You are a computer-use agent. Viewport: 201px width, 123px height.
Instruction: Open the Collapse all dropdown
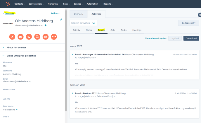click(188, 23)
